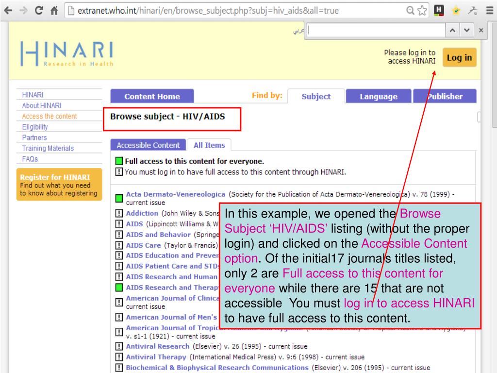The image size is (497, 373).
Task: Open Antiviral Research journal link
Action: click(158, 346)
